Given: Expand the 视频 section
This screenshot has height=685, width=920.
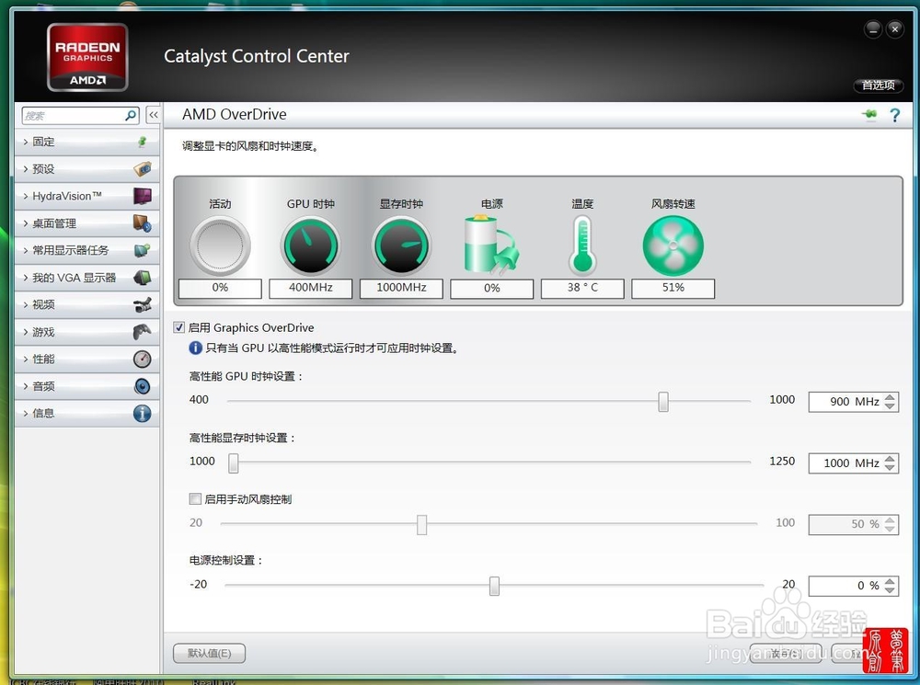Looking at the screenshot, I should [86, 304].
